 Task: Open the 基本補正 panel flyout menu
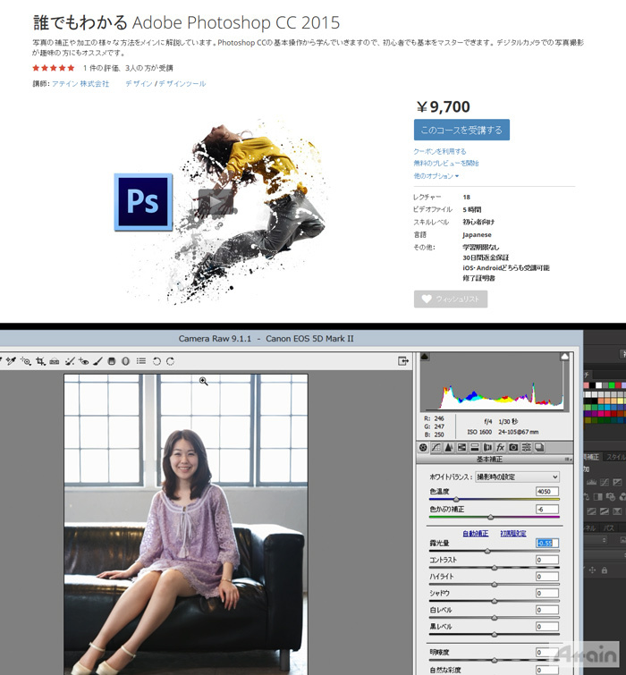pyautogui.click(x=568, y=460)
